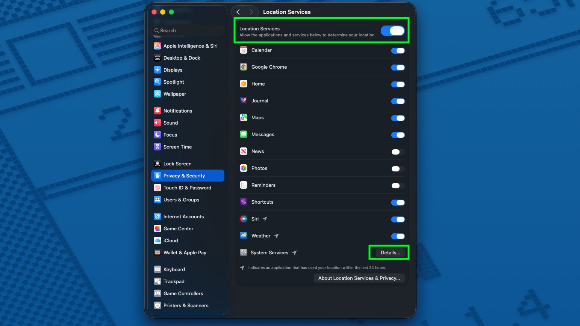Click the System Services gear icon
The width and height of the screenshot is (580, 326).
(x=244, y=252)
